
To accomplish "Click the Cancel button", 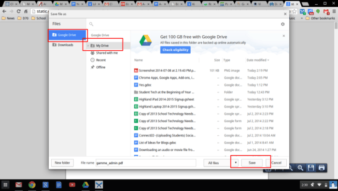I will point(276,163).
